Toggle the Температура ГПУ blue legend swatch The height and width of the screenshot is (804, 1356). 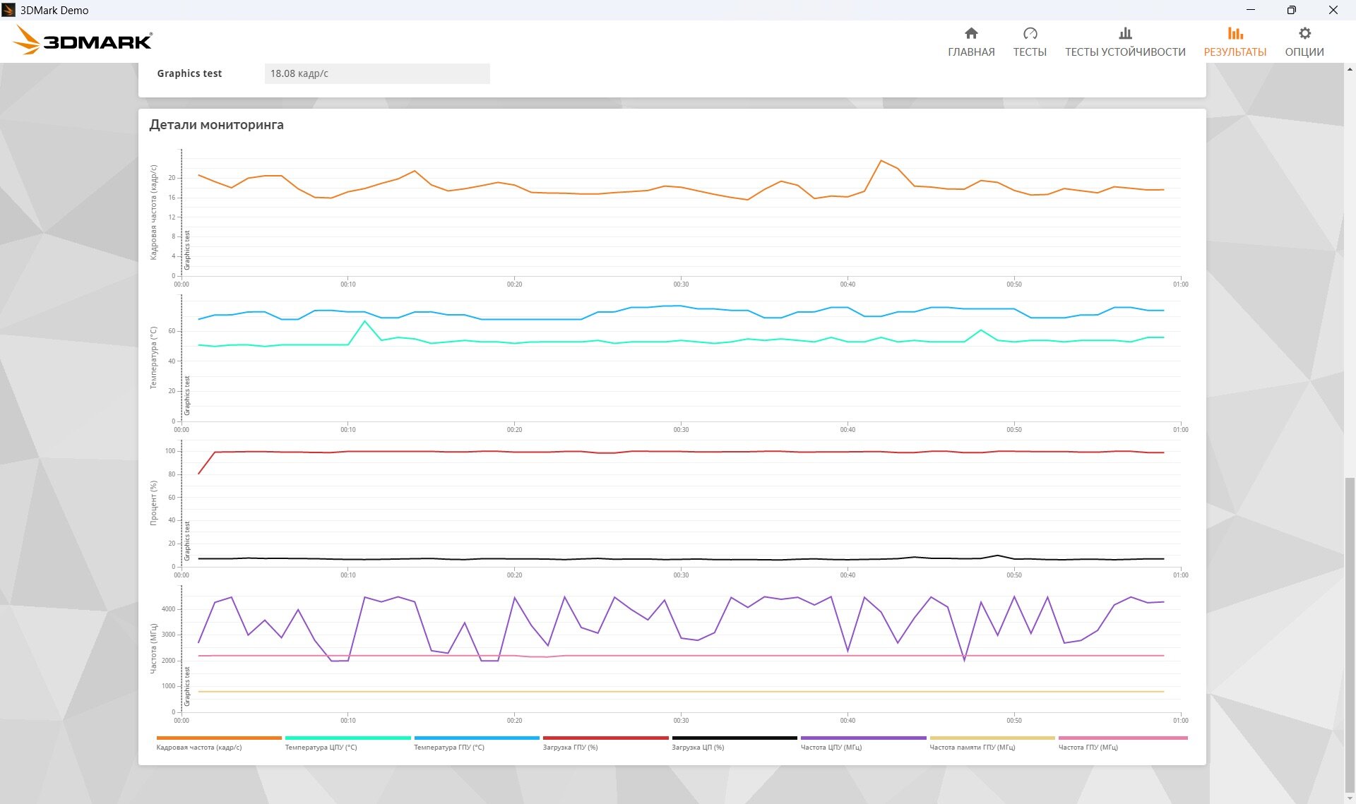(x=477, y=738)
